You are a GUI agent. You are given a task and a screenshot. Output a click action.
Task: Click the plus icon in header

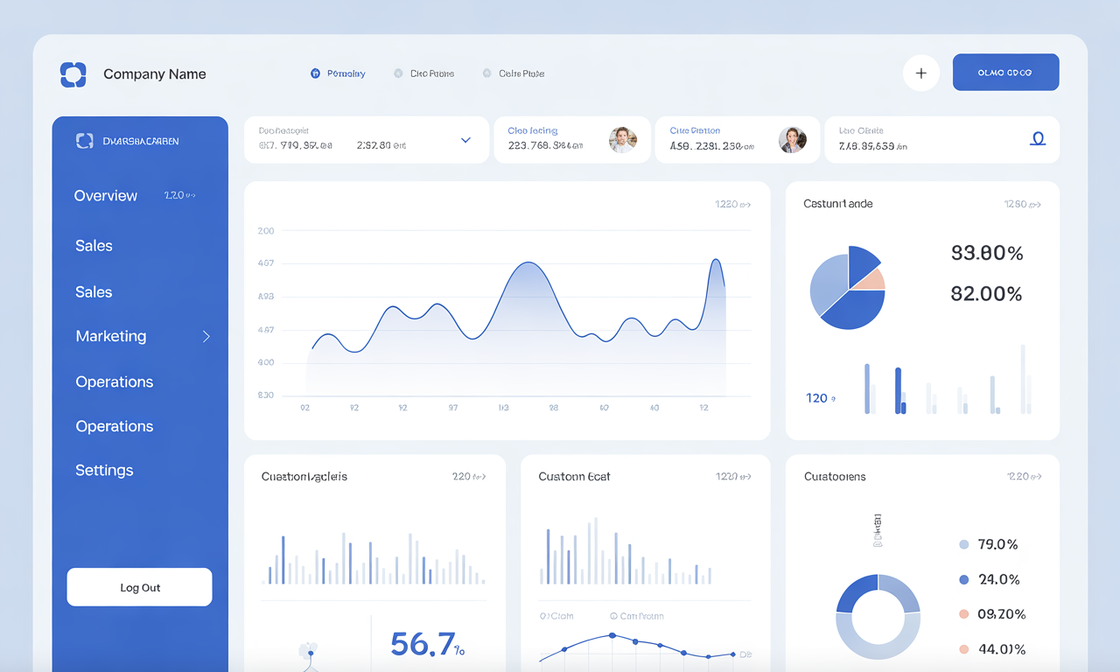920,73
